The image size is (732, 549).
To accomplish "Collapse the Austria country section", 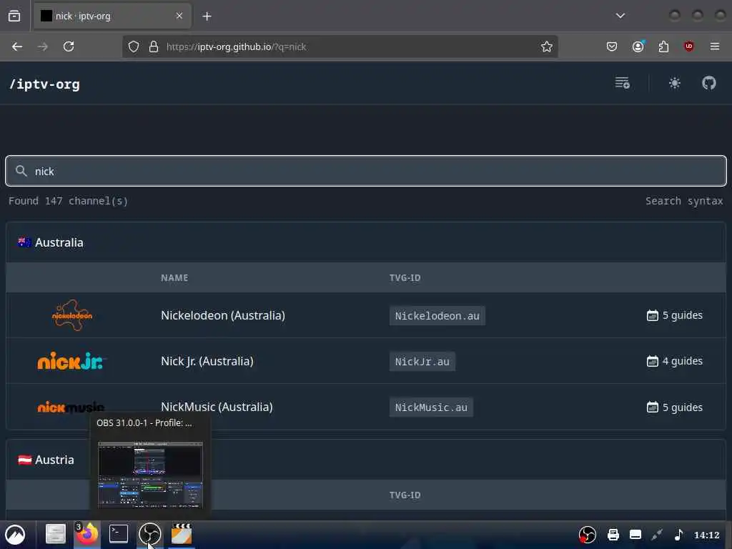I will click(x=366, y=460).
